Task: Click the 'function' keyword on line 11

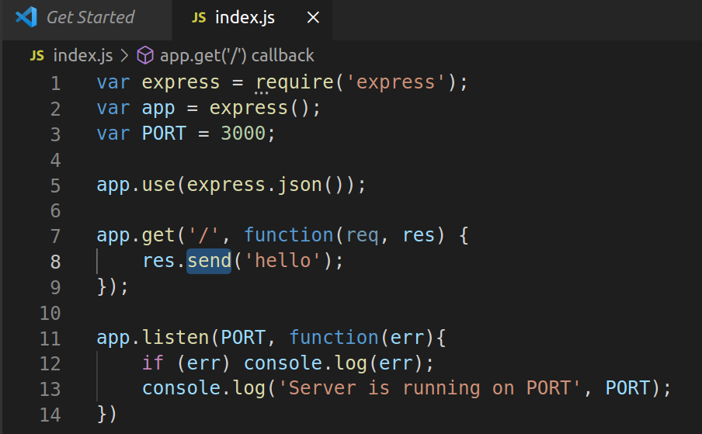Action: [334, 338]
